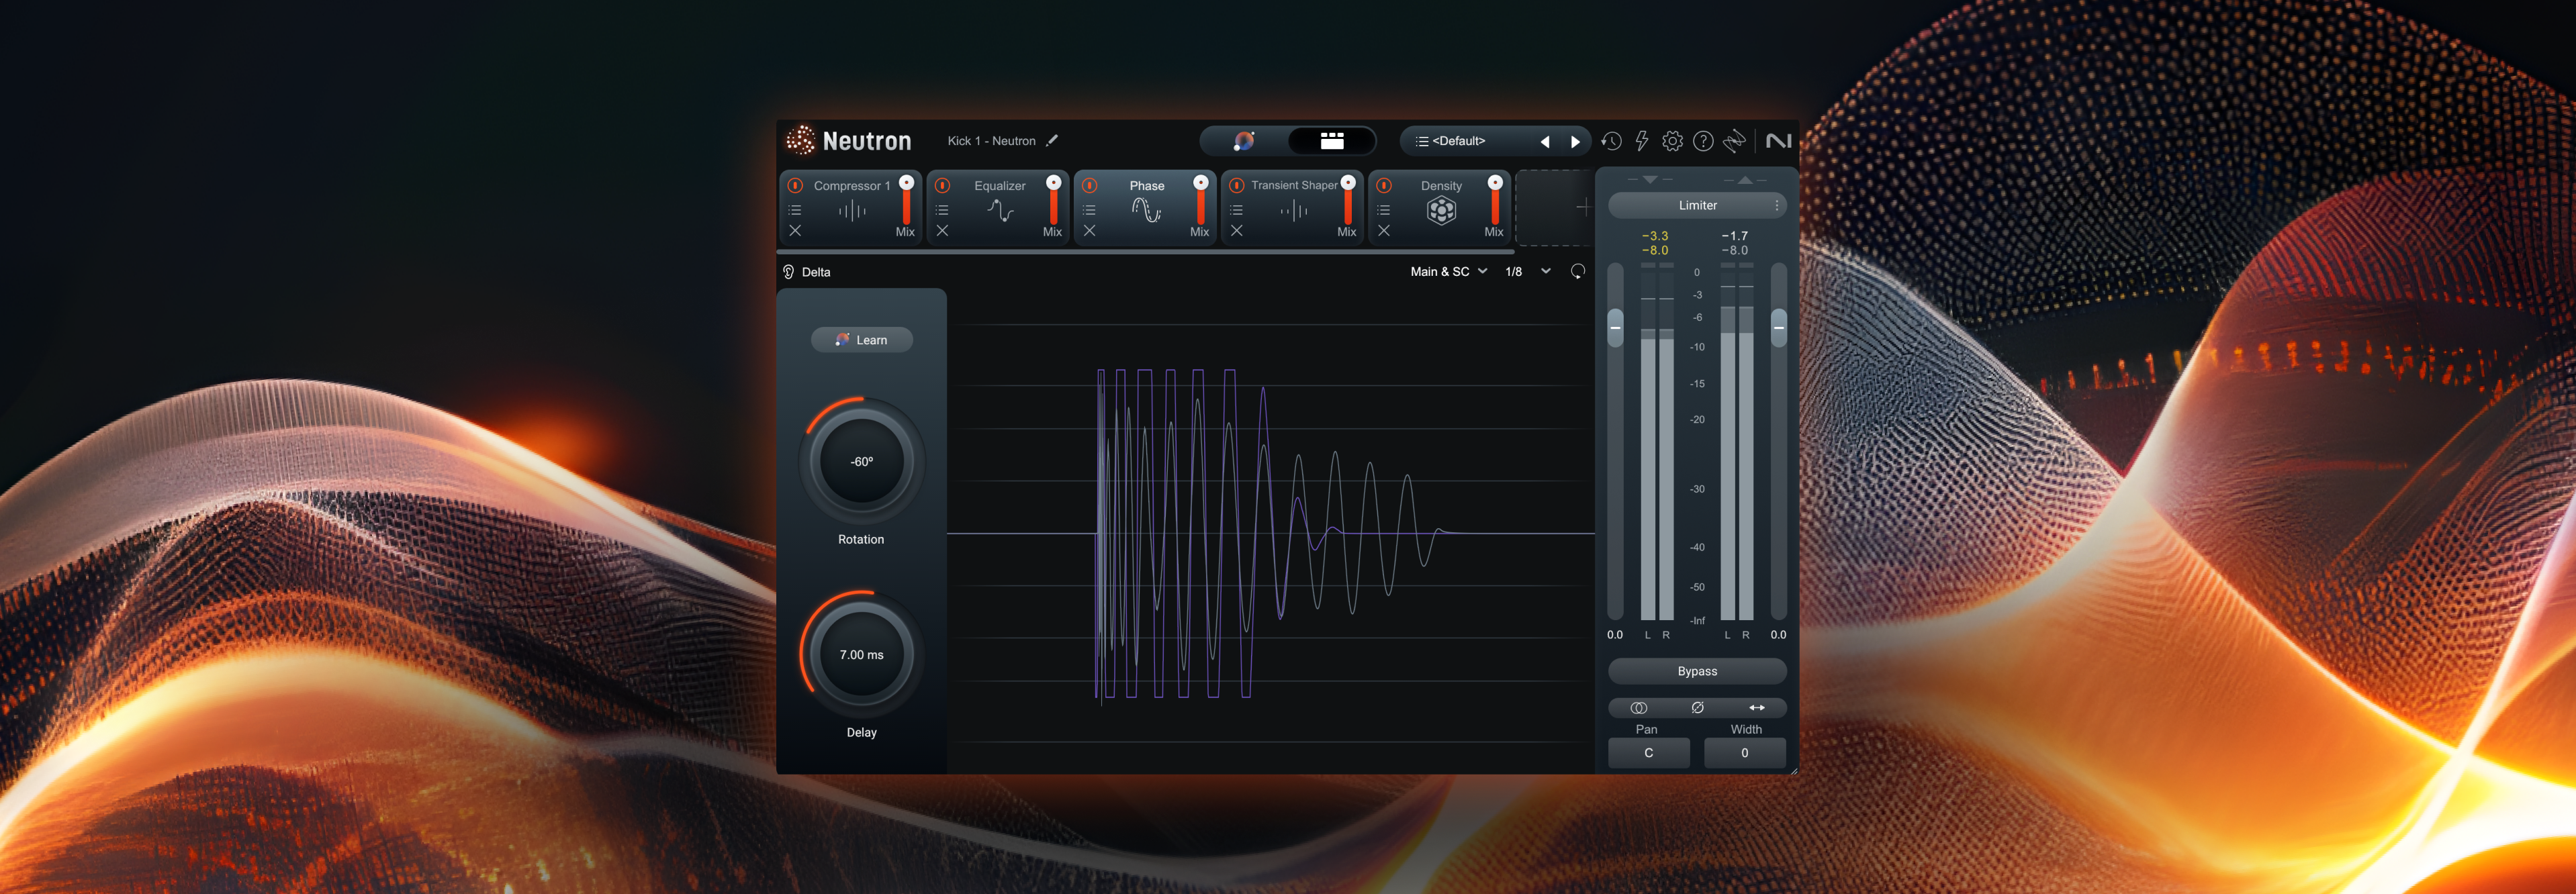The height and width of the screenshot is (894, 2576).
Task: Remove the Density module with X
Action: pos(1384,230)
